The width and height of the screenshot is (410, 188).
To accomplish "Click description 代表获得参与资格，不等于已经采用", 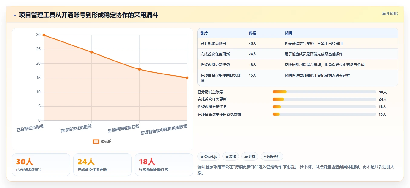I will (x=314, y=44).
